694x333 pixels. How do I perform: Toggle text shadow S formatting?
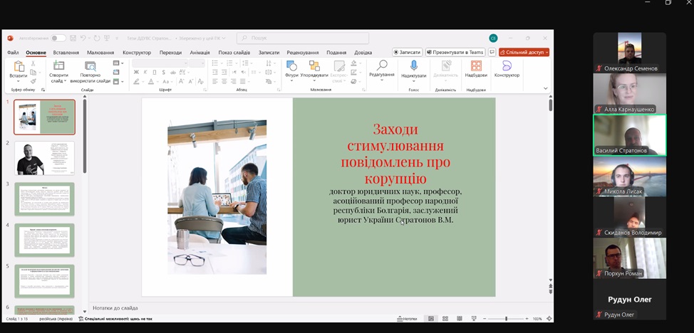tap(163, 72)
